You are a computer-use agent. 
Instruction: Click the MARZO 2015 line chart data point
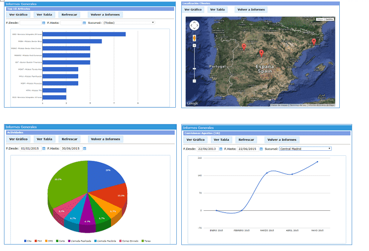click(267, 173)
